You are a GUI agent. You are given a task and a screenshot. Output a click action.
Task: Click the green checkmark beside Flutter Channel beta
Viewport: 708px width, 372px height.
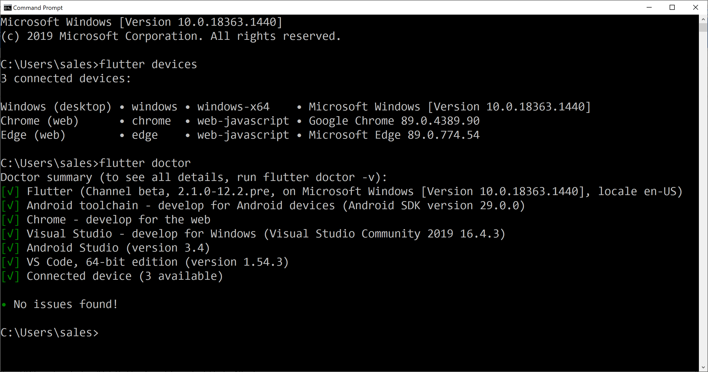10,192
